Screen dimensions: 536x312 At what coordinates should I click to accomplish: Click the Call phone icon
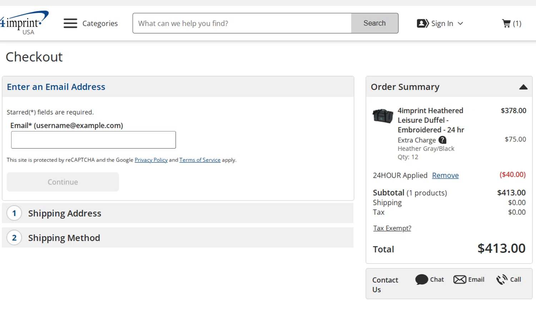click(502, 280)
